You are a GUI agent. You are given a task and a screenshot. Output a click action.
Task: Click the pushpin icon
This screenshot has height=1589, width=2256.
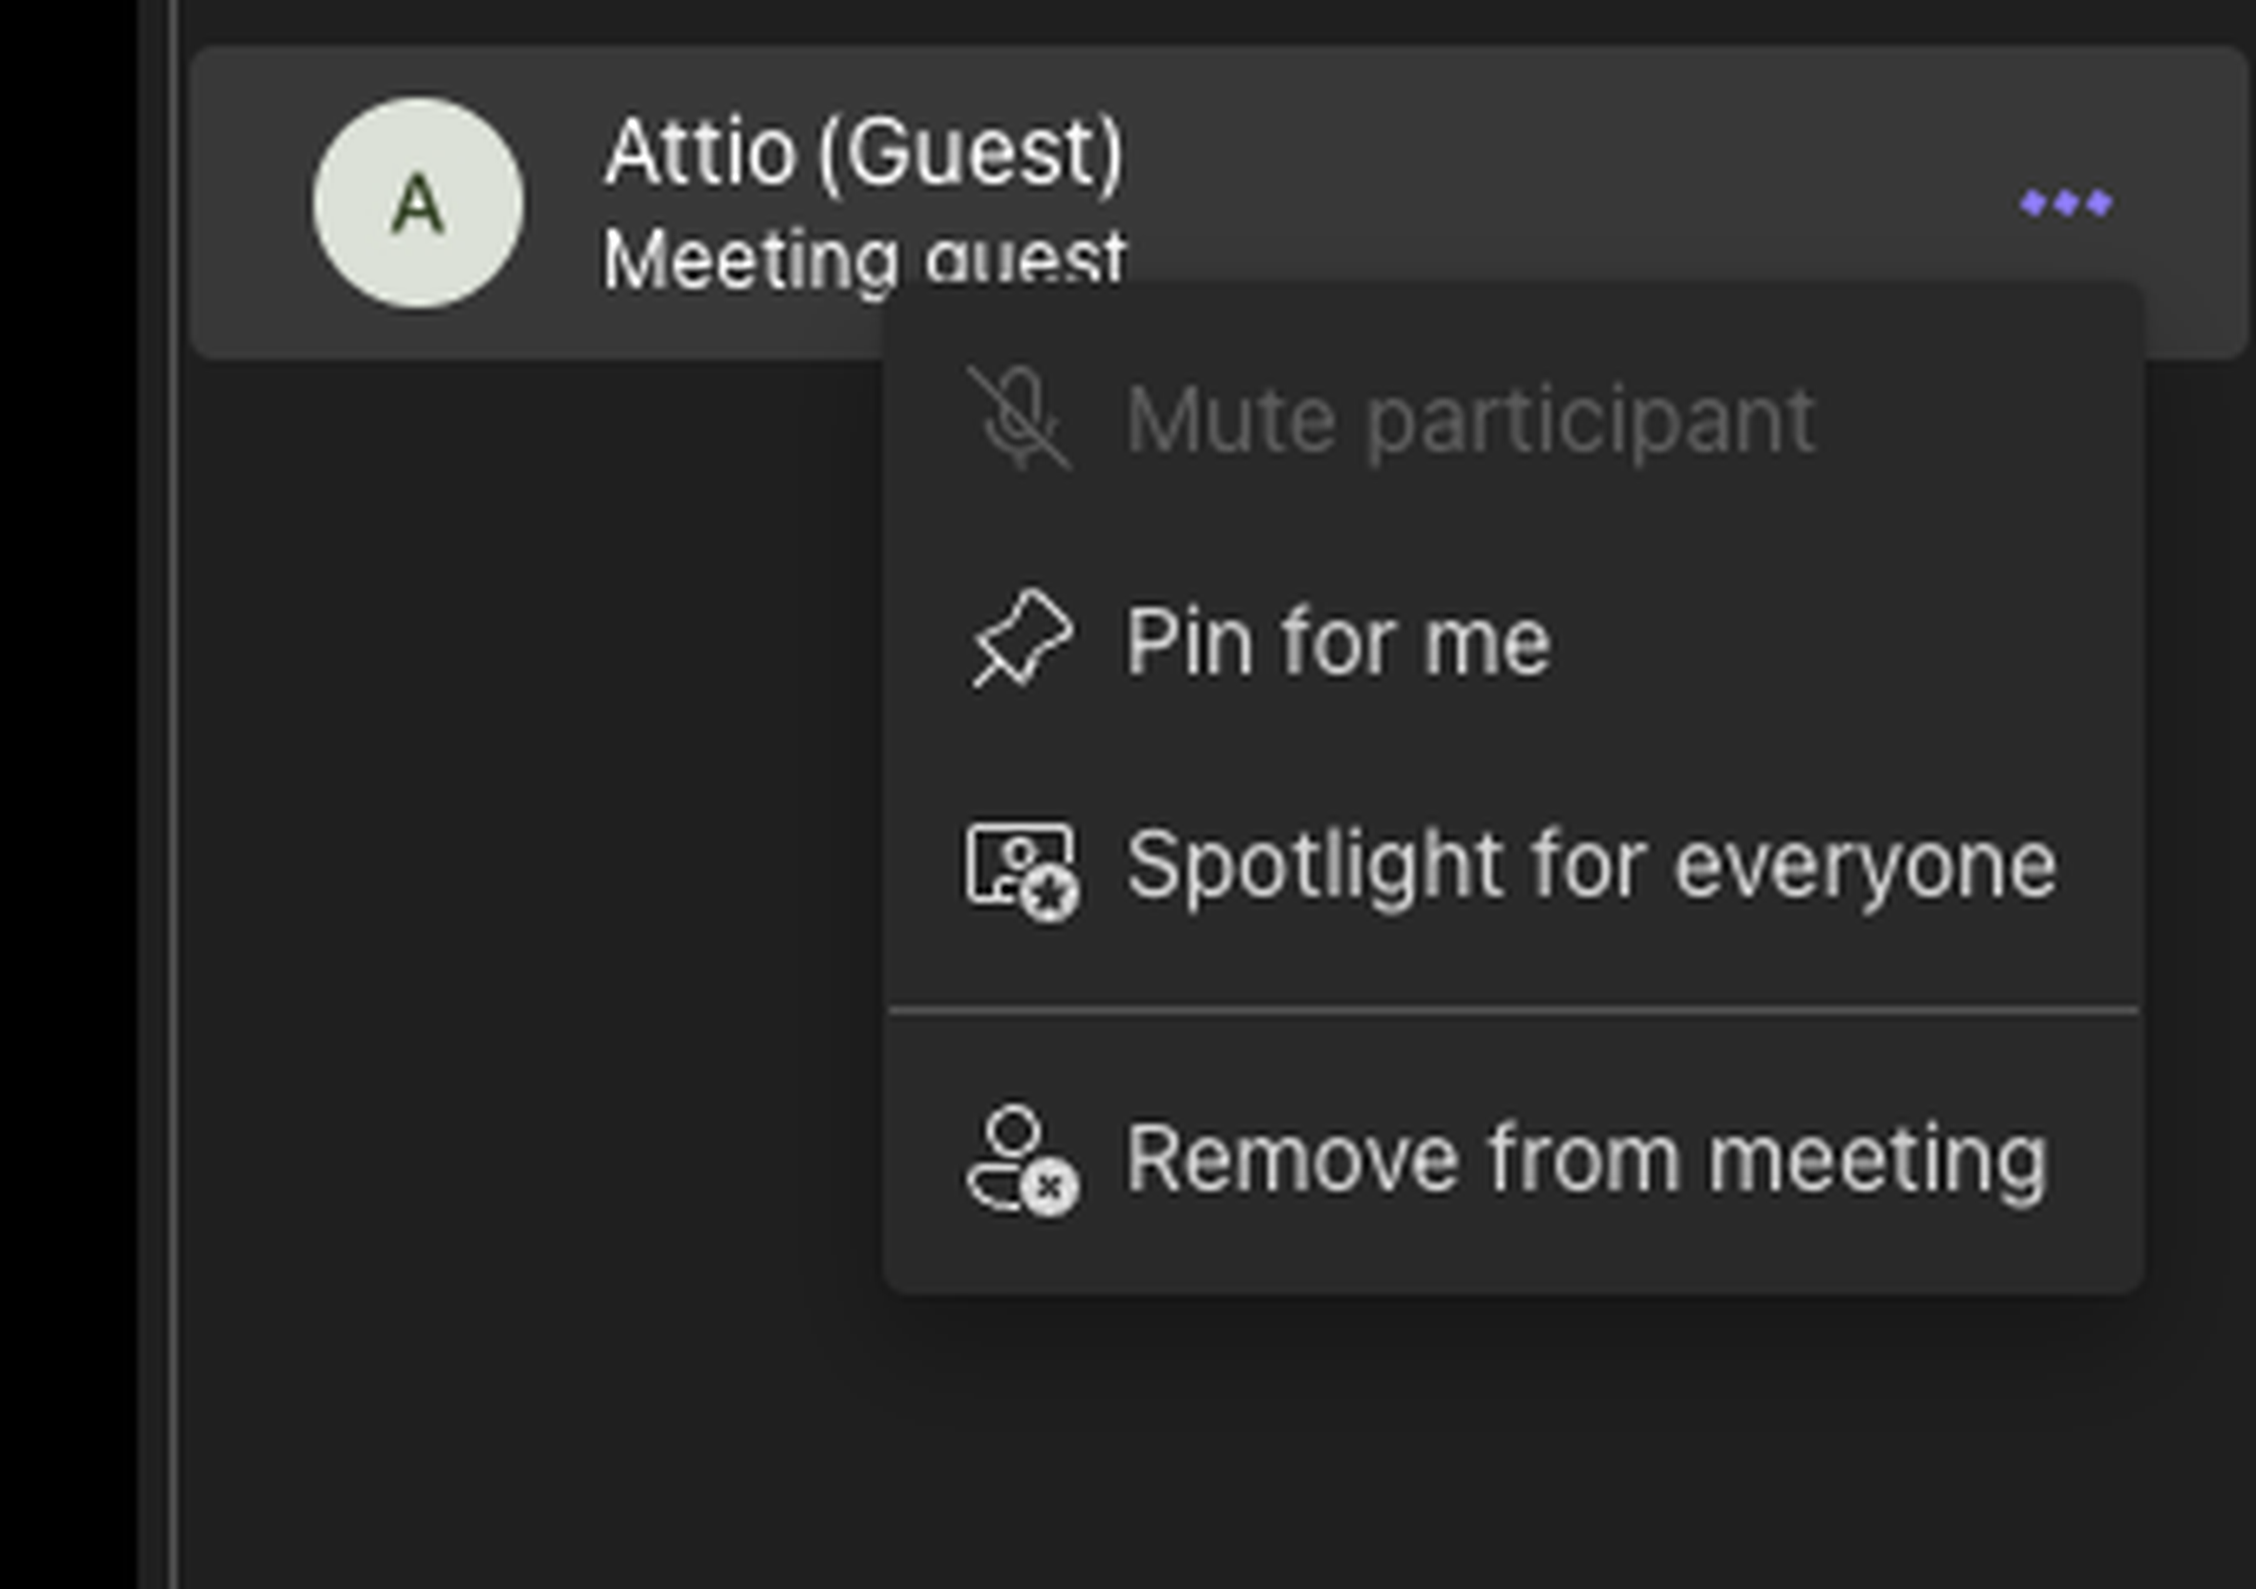(1021, 639)
